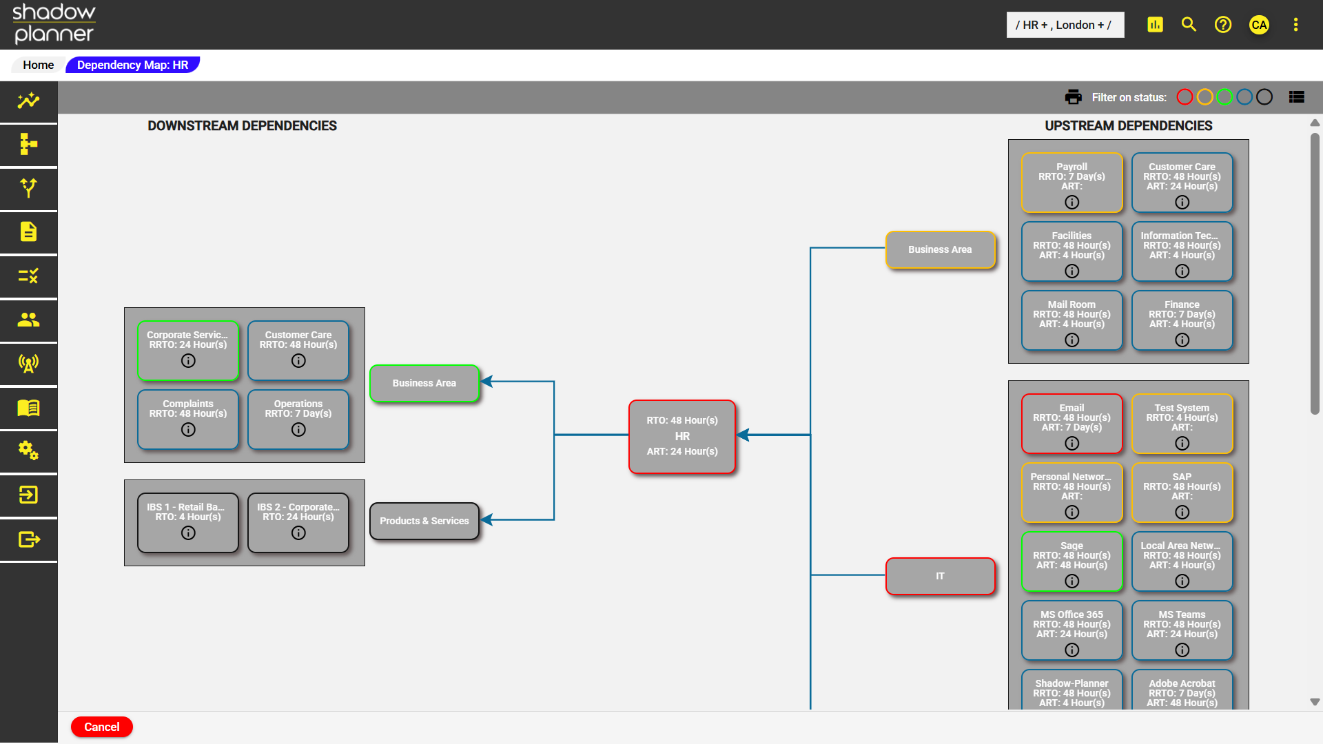The width and height of the screenshot is (1323, 744).
Task: Open the search icon in the top bar
Action: click(x=1188, y=24)
